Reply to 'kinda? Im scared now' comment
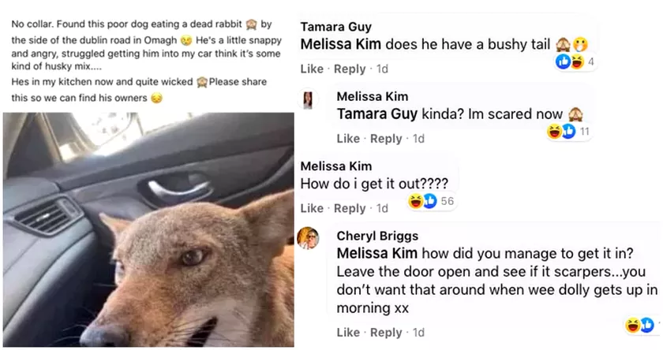663x350 pixels. (x=386, y=139)
